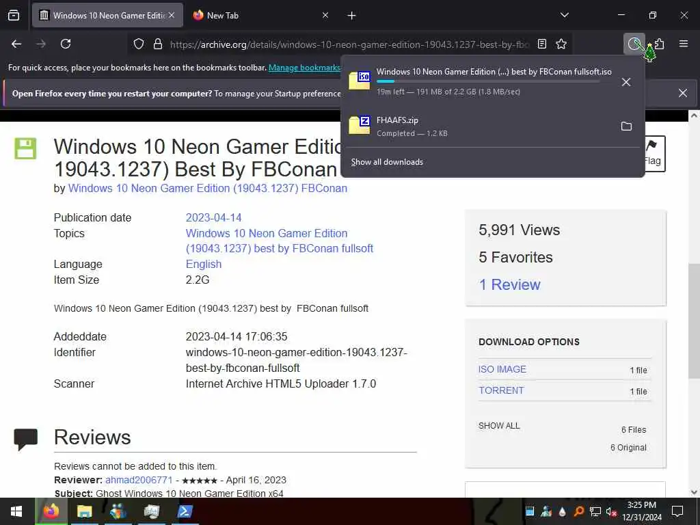
Task: Reload the current page
Action: point(66,44)
